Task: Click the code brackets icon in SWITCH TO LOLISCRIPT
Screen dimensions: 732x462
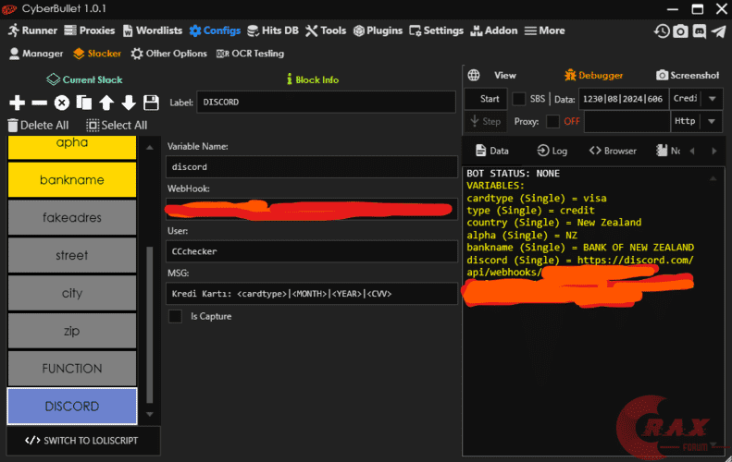Action: tap(32, 441)
